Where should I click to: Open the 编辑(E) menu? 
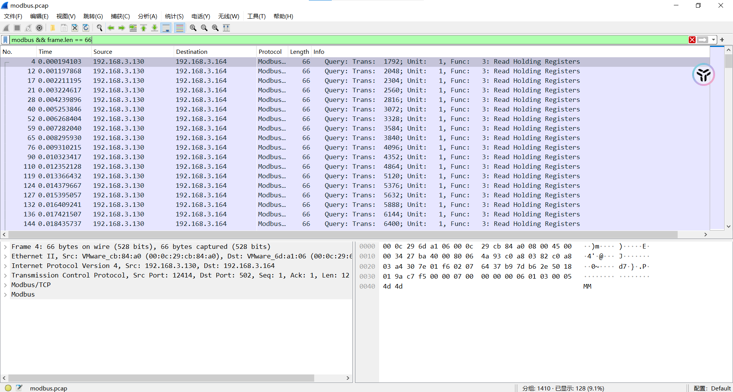click(39, 16)
